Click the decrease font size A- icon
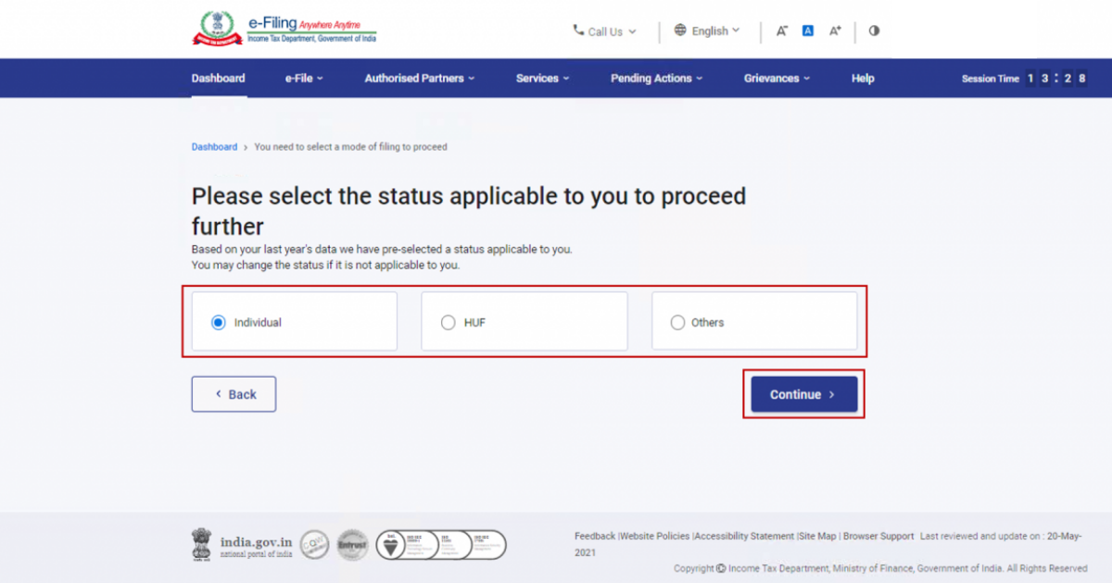The image size is (1112, 583). point(782,31)
